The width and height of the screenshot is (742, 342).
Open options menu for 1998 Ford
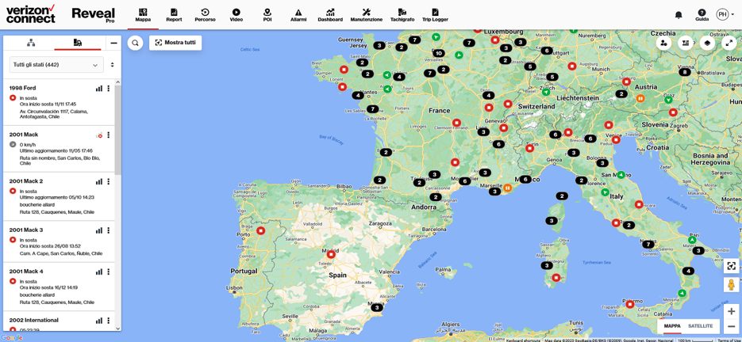coord(109,89)
